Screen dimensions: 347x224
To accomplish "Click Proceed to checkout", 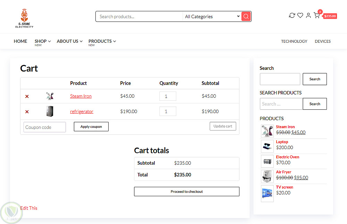I will [x=187, y=192].
